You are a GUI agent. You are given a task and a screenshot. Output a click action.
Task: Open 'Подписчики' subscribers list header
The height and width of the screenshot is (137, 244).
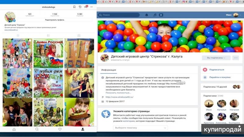click(213, 96)
